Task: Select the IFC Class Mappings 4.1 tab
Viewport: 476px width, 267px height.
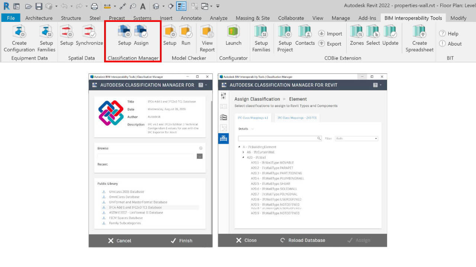Action: pyautogui.click(x=253, y=118)
